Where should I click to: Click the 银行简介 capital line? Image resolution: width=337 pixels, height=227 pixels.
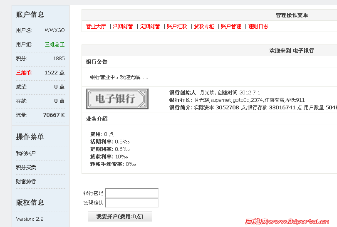tap(253, 107)
